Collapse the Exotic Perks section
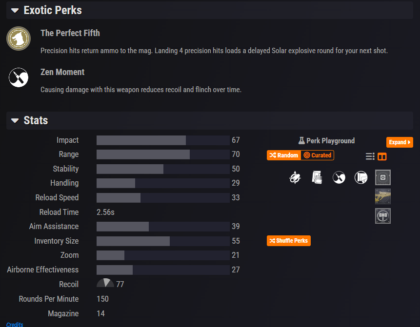The width and height of the screenshot is (420, 327). coord(15,10)
